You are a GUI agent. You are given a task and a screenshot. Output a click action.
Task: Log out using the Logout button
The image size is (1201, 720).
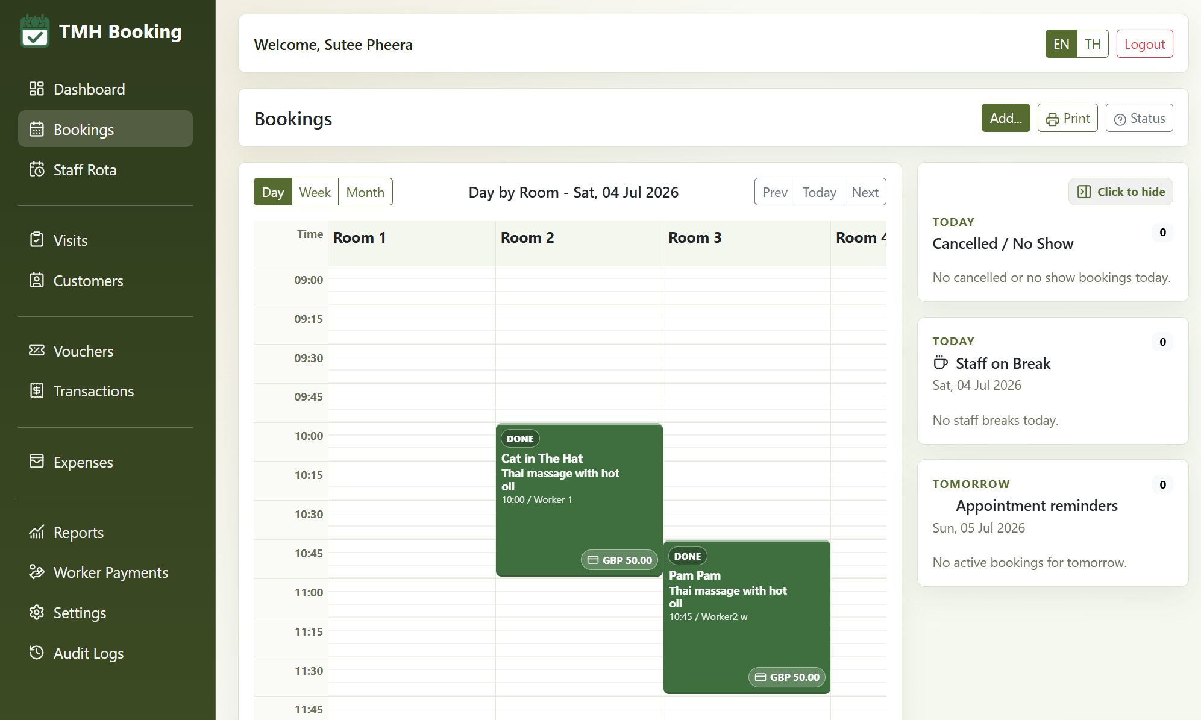[x=1144, y=44]
